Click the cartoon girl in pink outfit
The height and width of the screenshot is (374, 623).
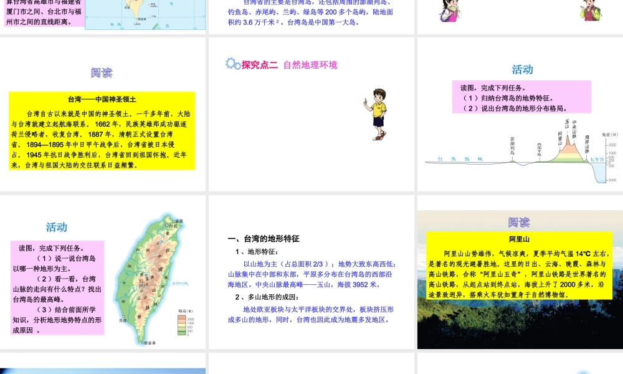[x=450, y=11]
